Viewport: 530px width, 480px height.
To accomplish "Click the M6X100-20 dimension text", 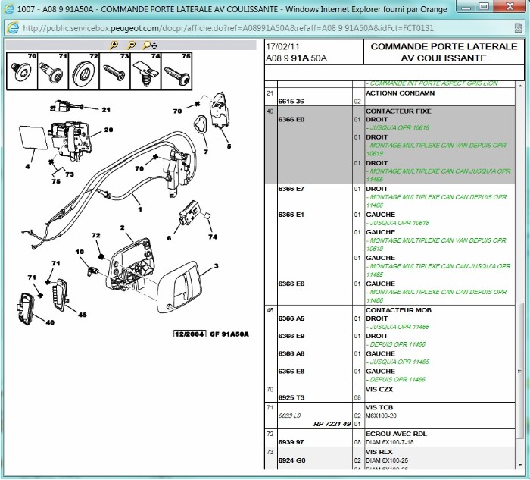I will click(x=382, y=416).
